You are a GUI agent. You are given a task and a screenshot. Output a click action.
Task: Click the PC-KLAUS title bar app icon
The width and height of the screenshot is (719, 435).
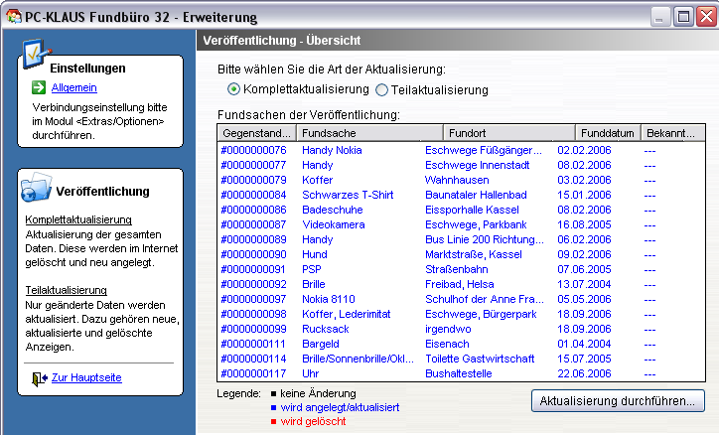(12, 15)
